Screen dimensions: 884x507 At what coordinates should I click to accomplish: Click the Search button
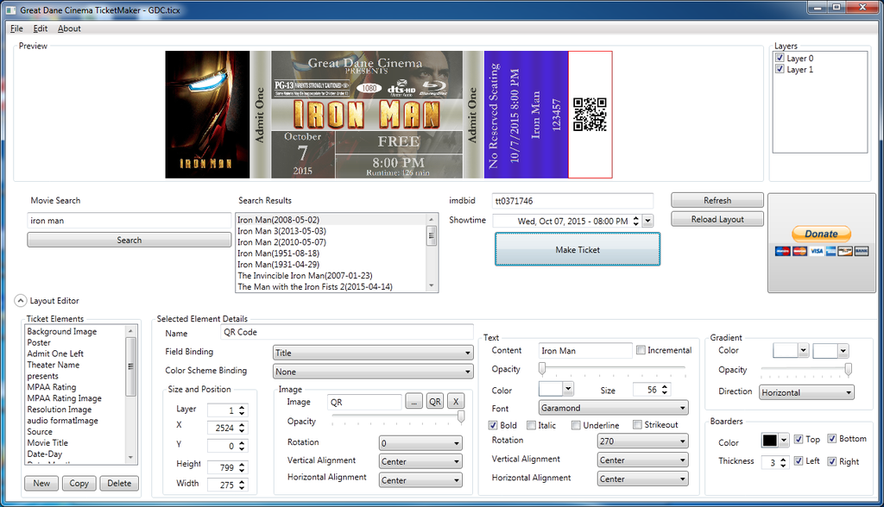[x=129, y=240]
